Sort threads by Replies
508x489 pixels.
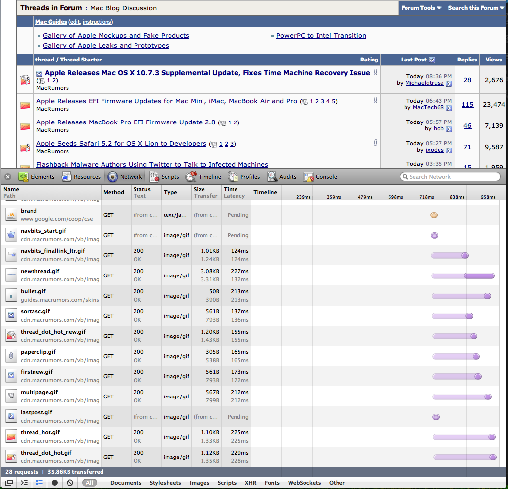pyautogui.click(x=467, y=60)
